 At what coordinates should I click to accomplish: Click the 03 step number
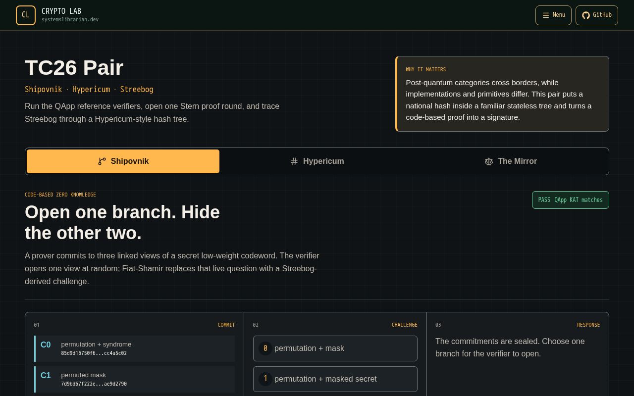coord(438,325)
